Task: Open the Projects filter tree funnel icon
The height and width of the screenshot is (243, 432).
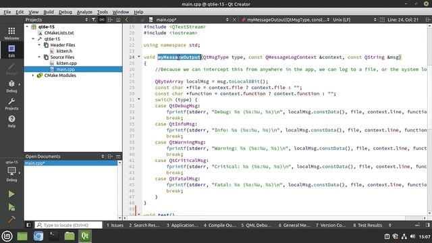Action: [x=94, y=20]
